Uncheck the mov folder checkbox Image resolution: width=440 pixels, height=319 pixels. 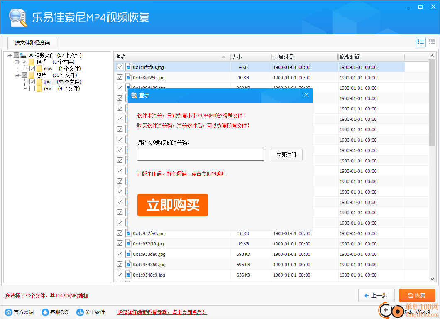tap(32, 69)
